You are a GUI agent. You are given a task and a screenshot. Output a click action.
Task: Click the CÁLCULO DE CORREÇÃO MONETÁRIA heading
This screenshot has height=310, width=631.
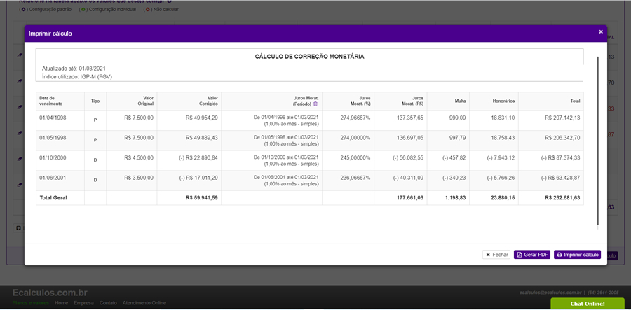[x=309, y=57]
